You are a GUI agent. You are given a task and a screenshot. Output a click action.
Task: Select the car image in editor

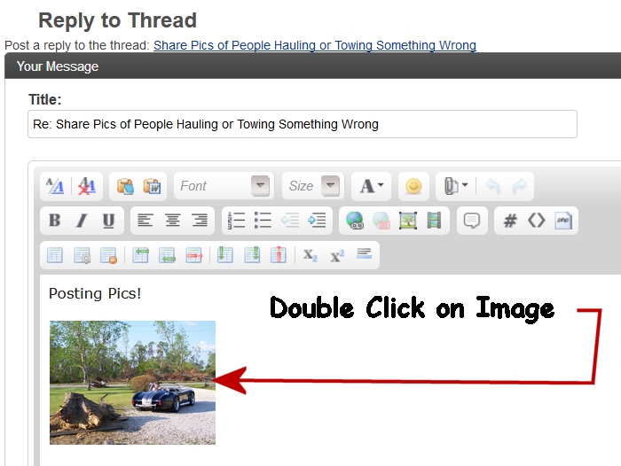[x=132, y=382]
